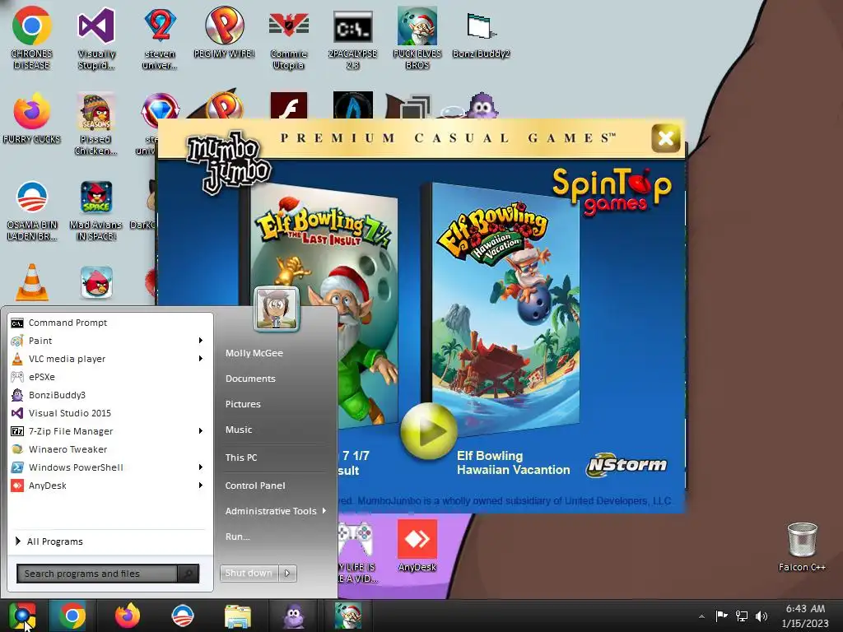843x632 pixels.
Task: Expand 7-Zip File Manager jump list arrow
Action: tap(201, 431)
